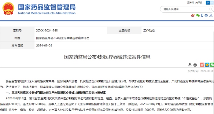
Task: Open the user account icon in header
Action: (211, 15)
